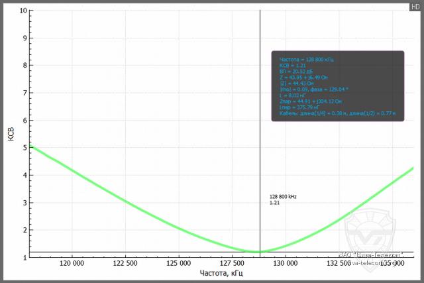Click the ЗАО "Вива-Телеком" watermark text
The image size is (424, 283).
[x=370, y=255]
